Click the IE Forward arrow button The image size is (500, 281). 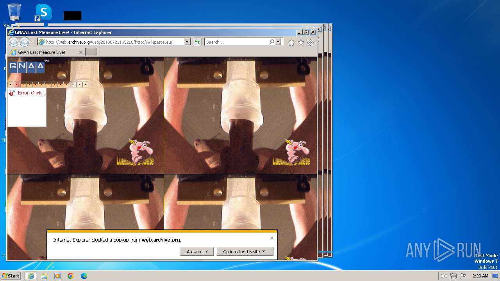pyautogui.click(x=24, y=42)
